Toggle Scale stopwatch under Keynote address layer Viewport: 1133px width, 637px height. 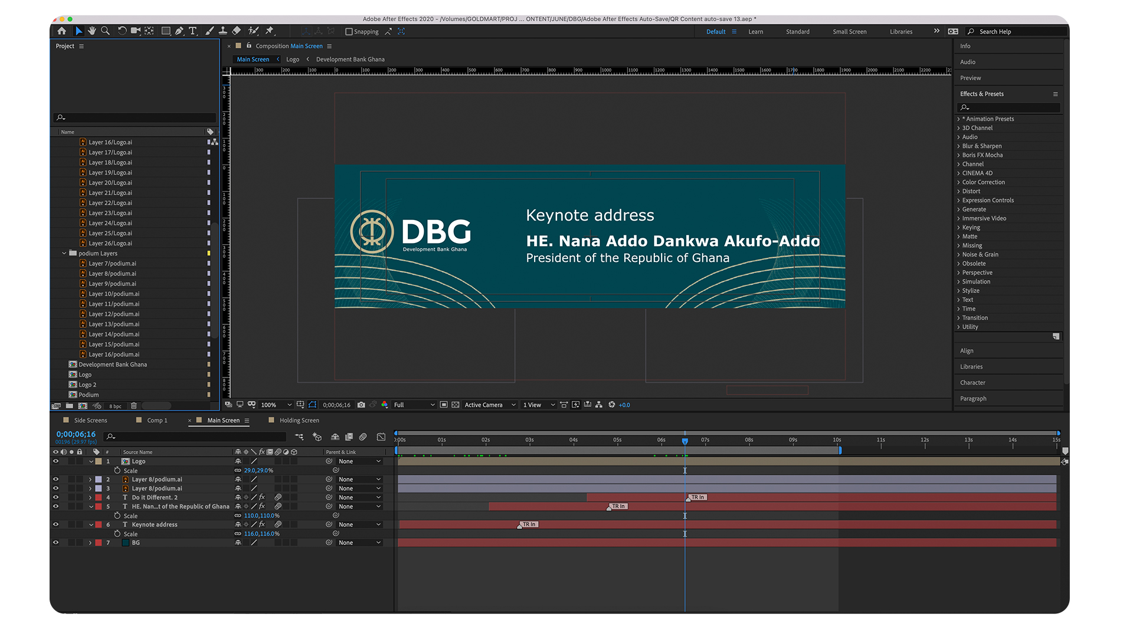pyautogui.click(x=117, y=534)
